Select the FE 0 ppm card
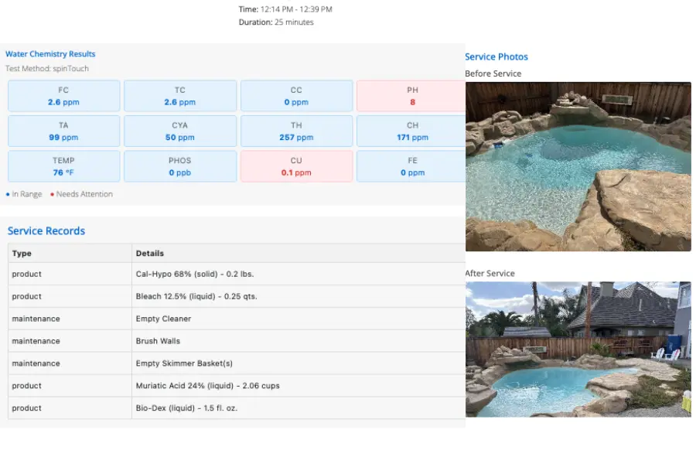Image resolution: width=696 pixels, height=464 pixels. coord(411,166)
